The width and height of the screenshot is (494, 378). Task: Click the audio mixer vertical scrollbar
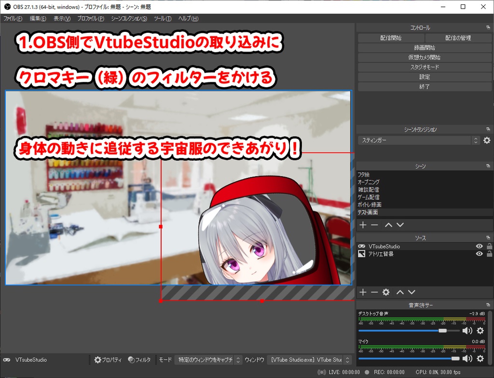tap(490, 337)
